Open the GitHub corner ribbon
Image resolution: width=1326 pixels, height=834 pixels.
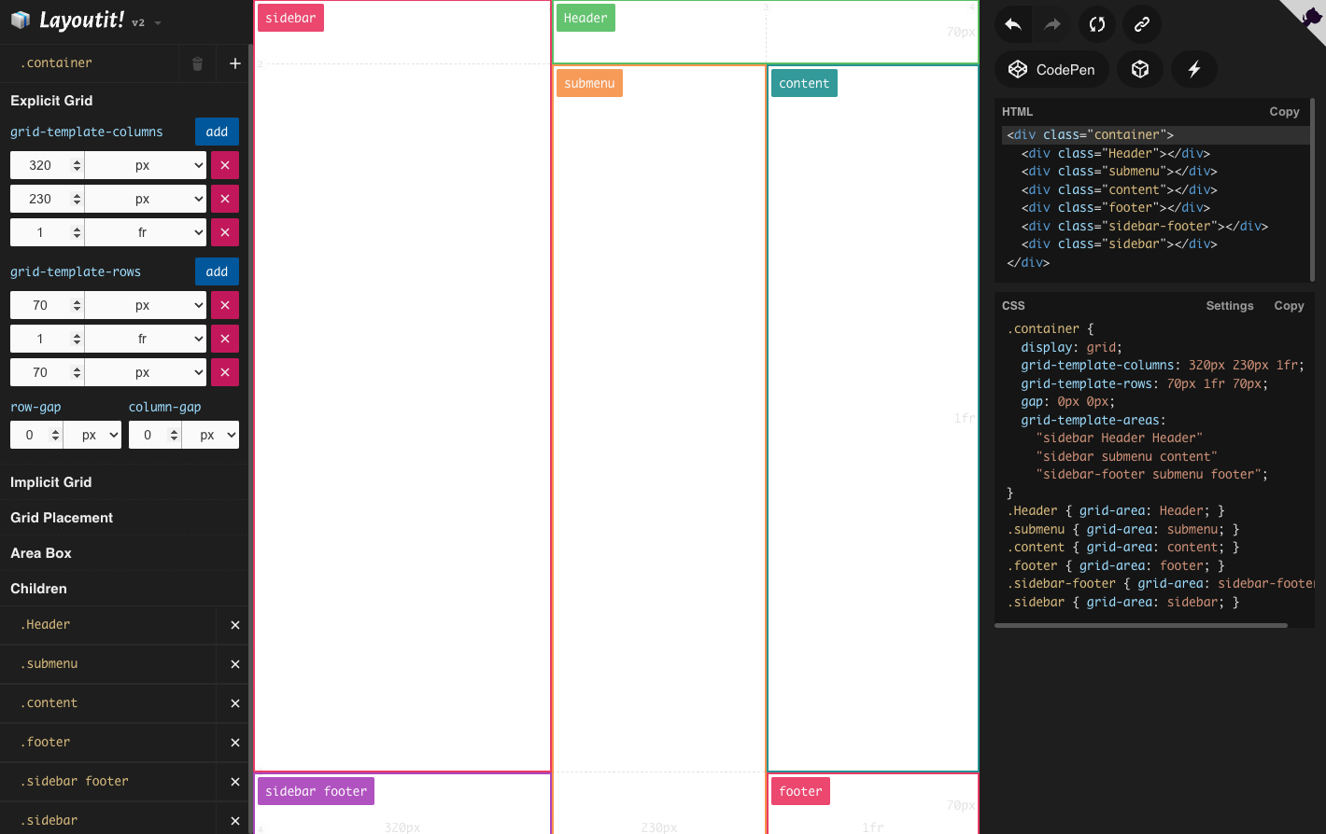click(1311, 15)
